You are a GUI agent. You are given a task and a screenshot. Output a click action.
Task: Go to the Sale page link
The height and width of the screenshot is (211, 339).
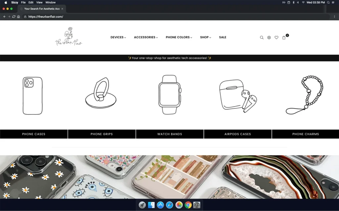(x=222, y=37)
